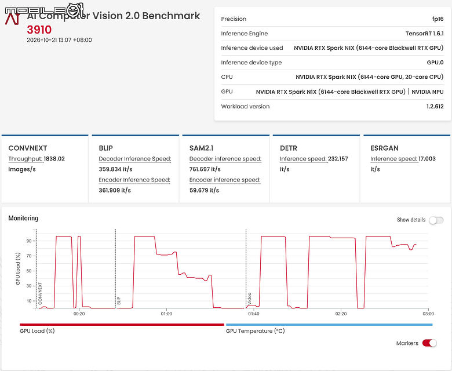Screen dimensions: 452x371
Task: Click the 01:00 time axis label
Action: click(166, 314)
